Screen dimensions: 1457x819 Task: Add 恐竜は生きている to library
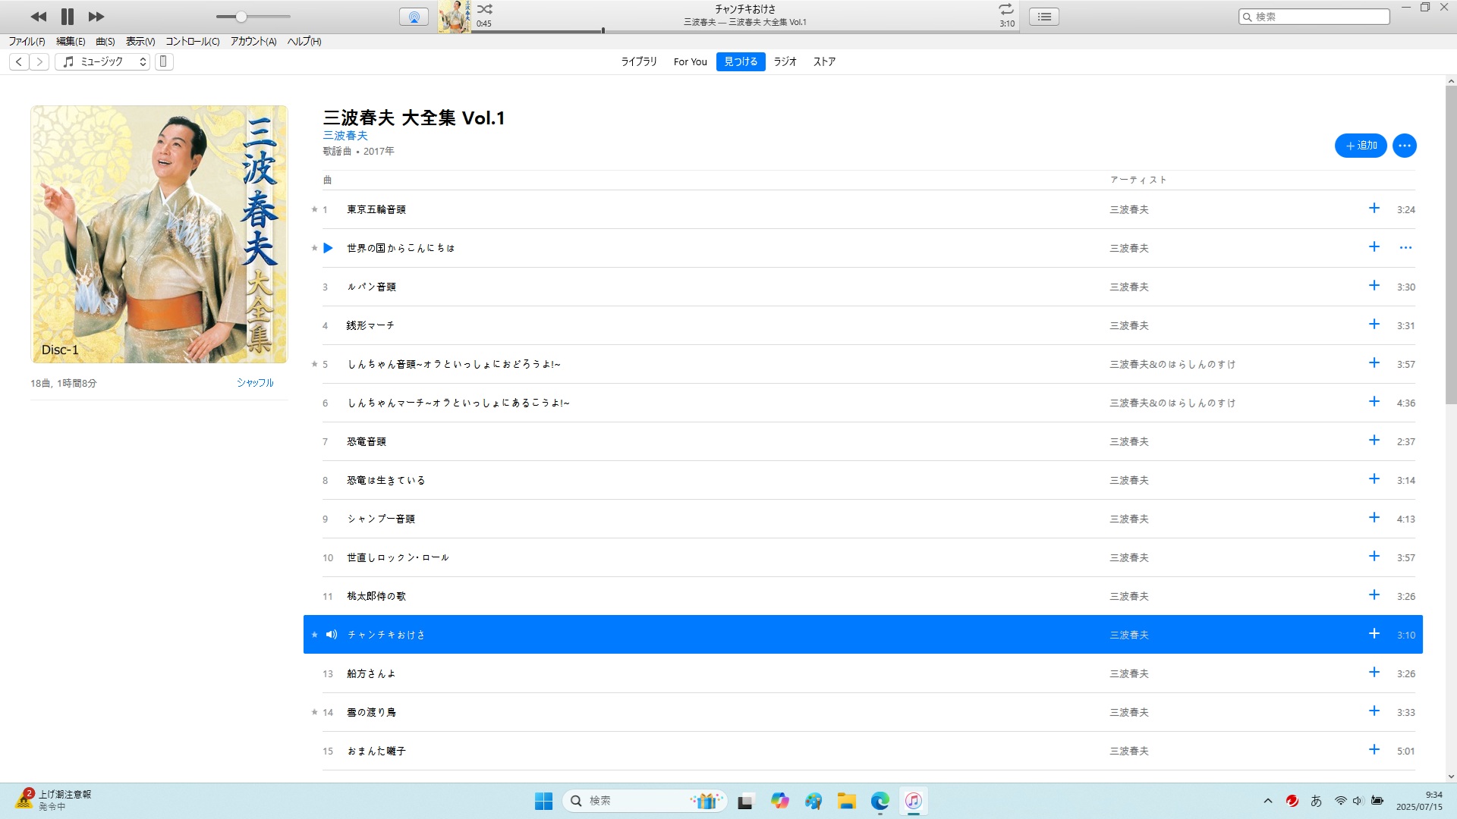[x=1374, y=479]
